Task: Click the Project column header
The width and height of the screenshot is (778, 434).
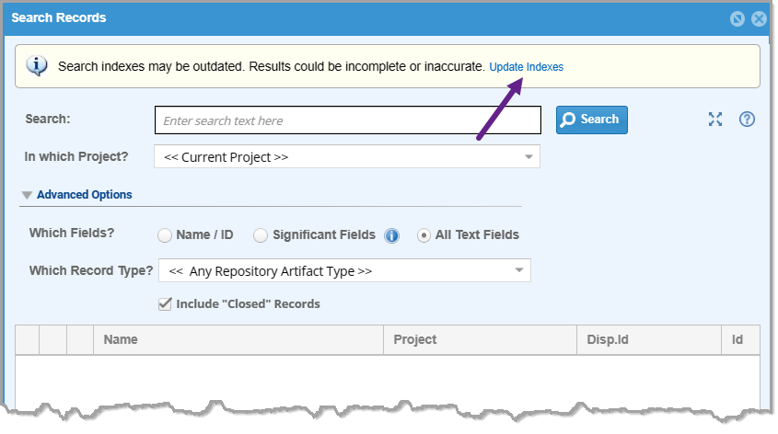Action: (x=480, y=340)
